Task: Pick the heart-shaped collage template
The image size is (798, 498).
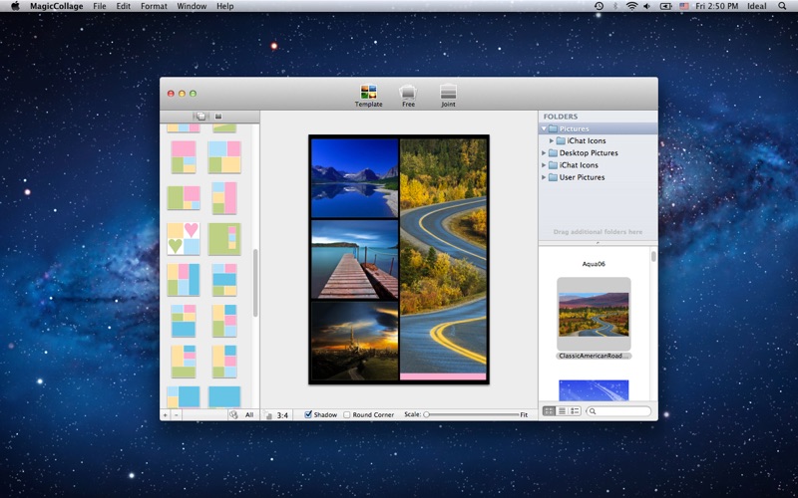Action: [x=184, y=239]
